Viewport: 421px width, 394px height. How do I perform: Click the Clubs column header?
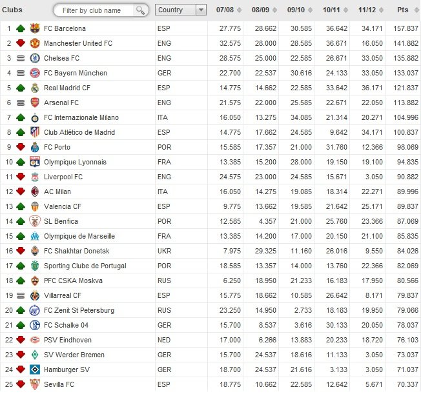coord(12,10)
